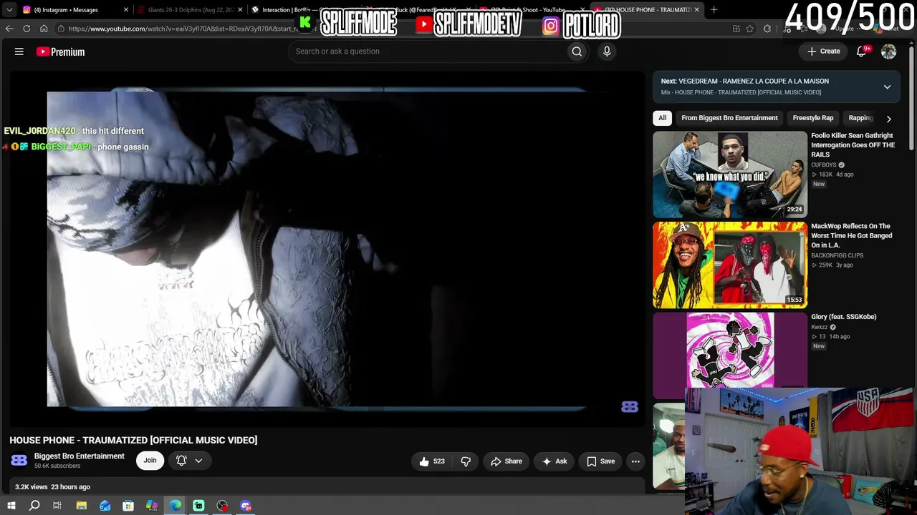Open the notification preferences dropdown
Screen dimensions: 917x515
point(189,461)
